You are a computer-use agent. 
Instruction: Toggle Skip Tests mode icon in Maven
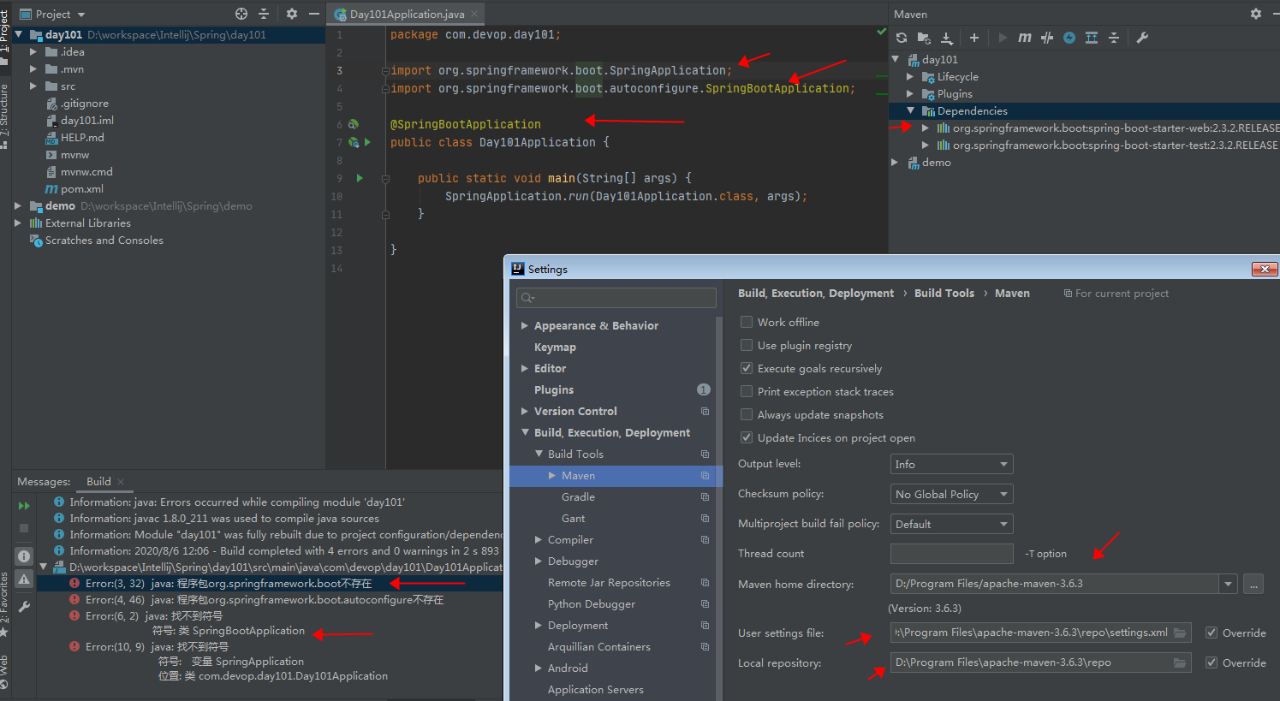1047,38
